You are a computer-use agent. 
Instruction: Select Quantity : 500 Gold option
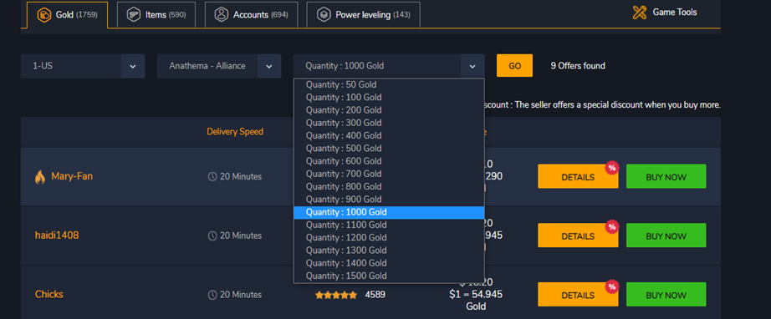[389, 148]
